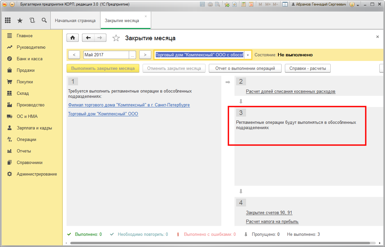This screenshot has height=247, width=385.
Task: Close the Закрытие месяца tab
Action: pyautogui.click(x=146, y=16)
